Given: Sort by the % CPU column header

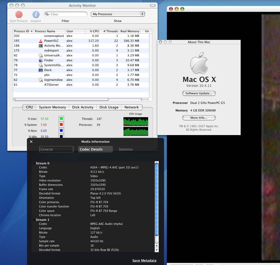Looking at the screenshot, I should coord(93,31).
